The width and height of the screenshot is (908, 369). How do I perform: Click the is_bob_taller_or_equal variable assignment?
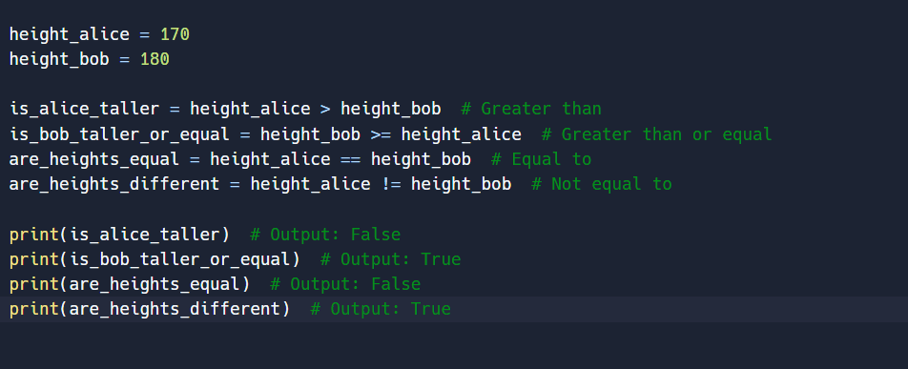click(120, 134)
